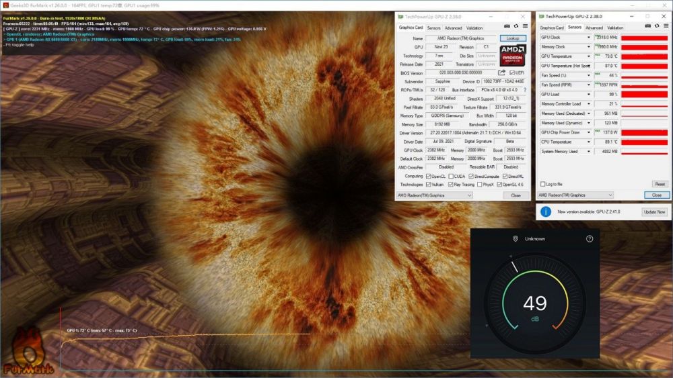Image resolution: width=673 pixels, height=378 pixels.
Task: Toggle the UEFI checkbox
Action: coord(513,73)
